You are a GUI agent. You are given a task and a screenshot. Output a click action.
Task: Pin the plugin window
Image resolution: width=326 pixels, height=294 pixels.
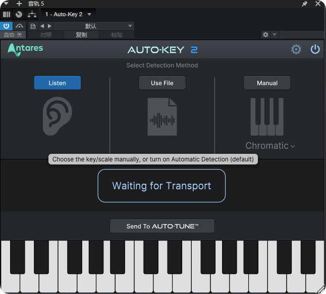[x=304, y=4]
